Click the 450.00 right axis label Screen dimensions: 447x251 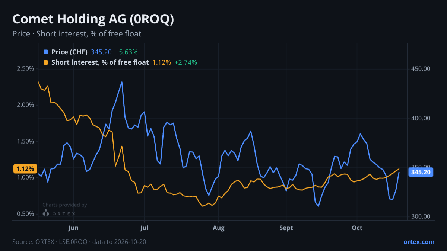point(421,69)
